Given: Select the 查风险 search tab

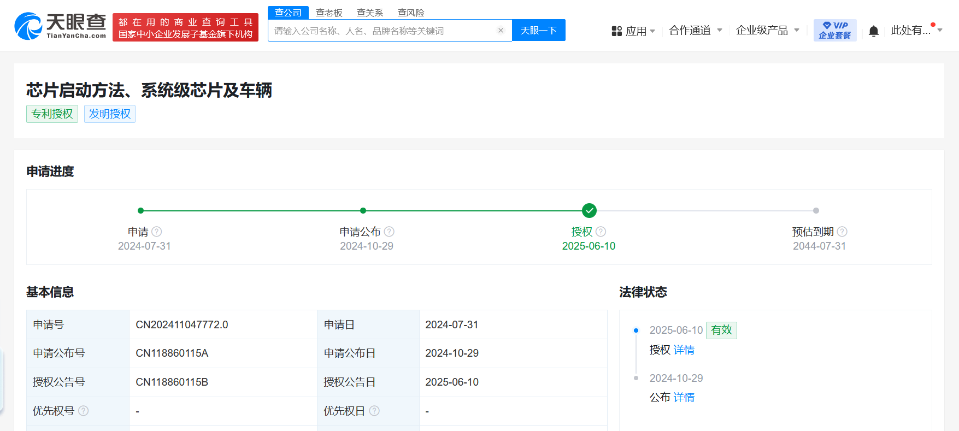Looking at the screenshot, I should (411, 13).
